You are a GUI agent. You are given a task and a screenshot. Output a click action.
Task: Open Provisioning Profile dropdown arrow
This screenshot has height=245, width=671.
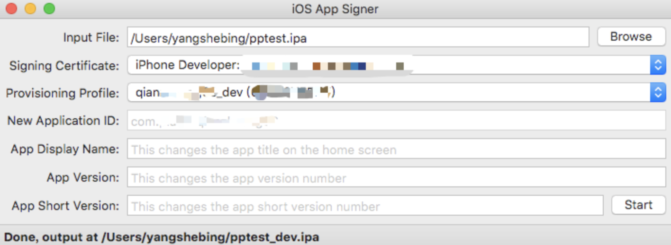pyautogui.click(x=657, y=93)
